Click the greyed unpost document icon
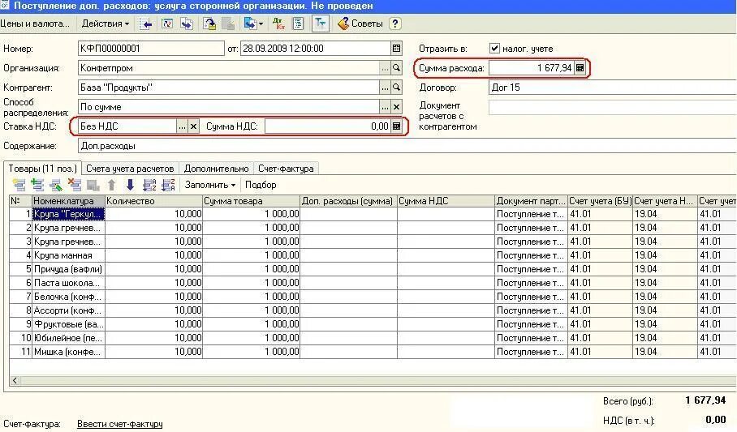 tap(228, 24)
